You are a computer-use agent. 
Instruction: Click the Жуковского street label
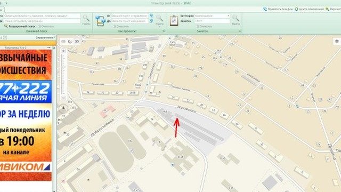pyautogui.click(x=186, y=109)
